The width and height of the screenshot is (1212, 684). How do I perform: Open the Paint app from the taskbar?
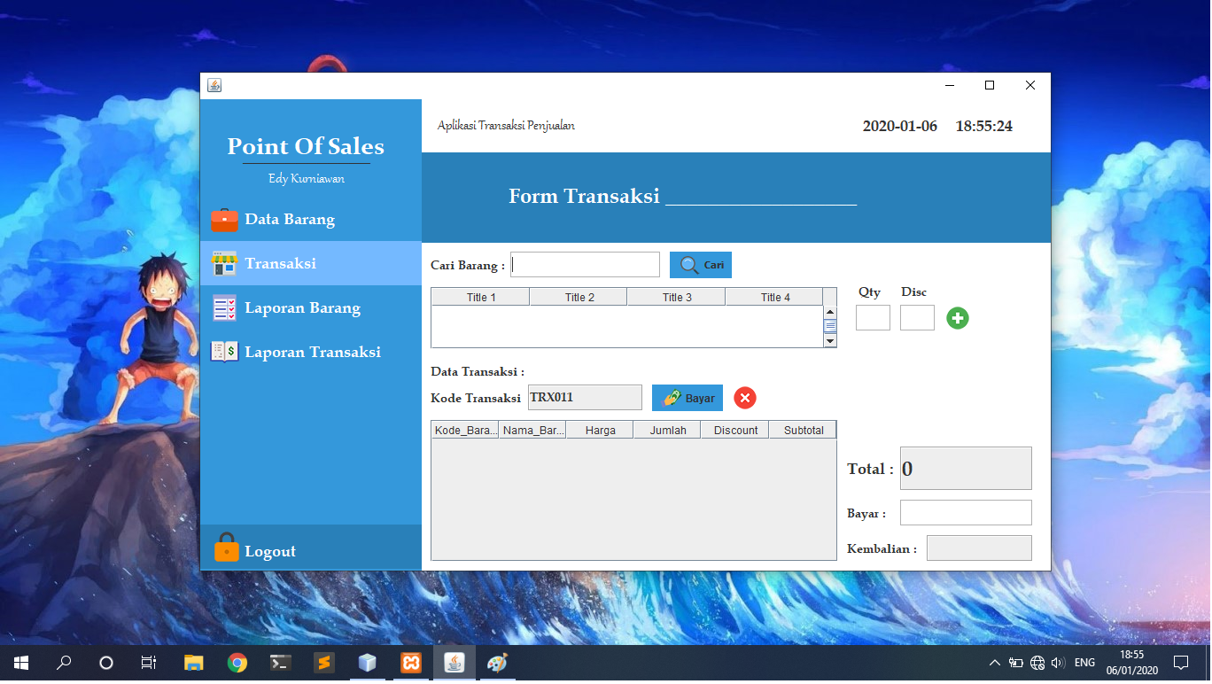(x=498, y=662)
